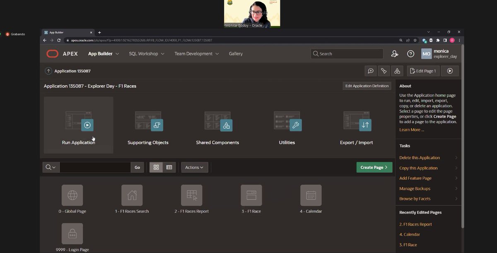
Task: Open 3 - F1 Race page icon
Action: click(251, 195)
